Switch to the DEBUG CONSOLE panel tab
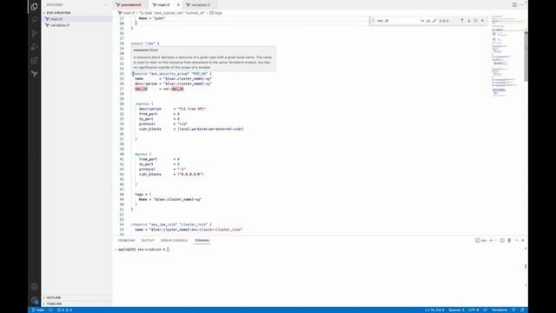Viewport: 556px width, 313px height. [174, 240]
